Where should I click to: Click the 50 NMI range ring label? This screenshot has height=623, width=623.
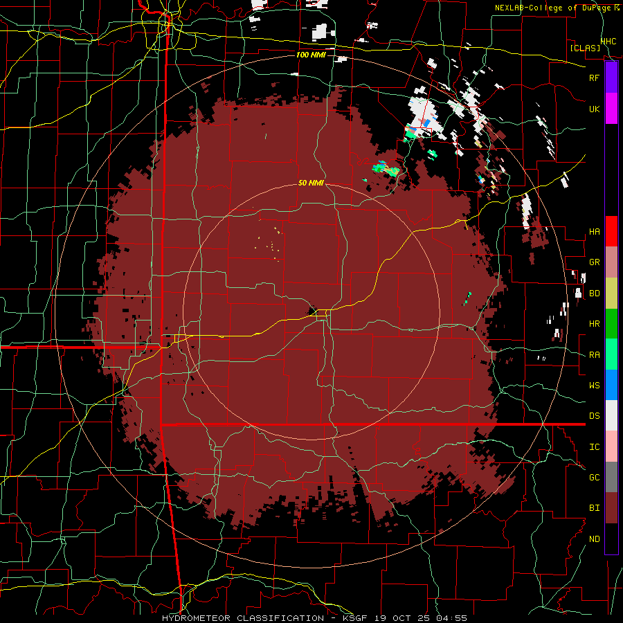point(311,183)
